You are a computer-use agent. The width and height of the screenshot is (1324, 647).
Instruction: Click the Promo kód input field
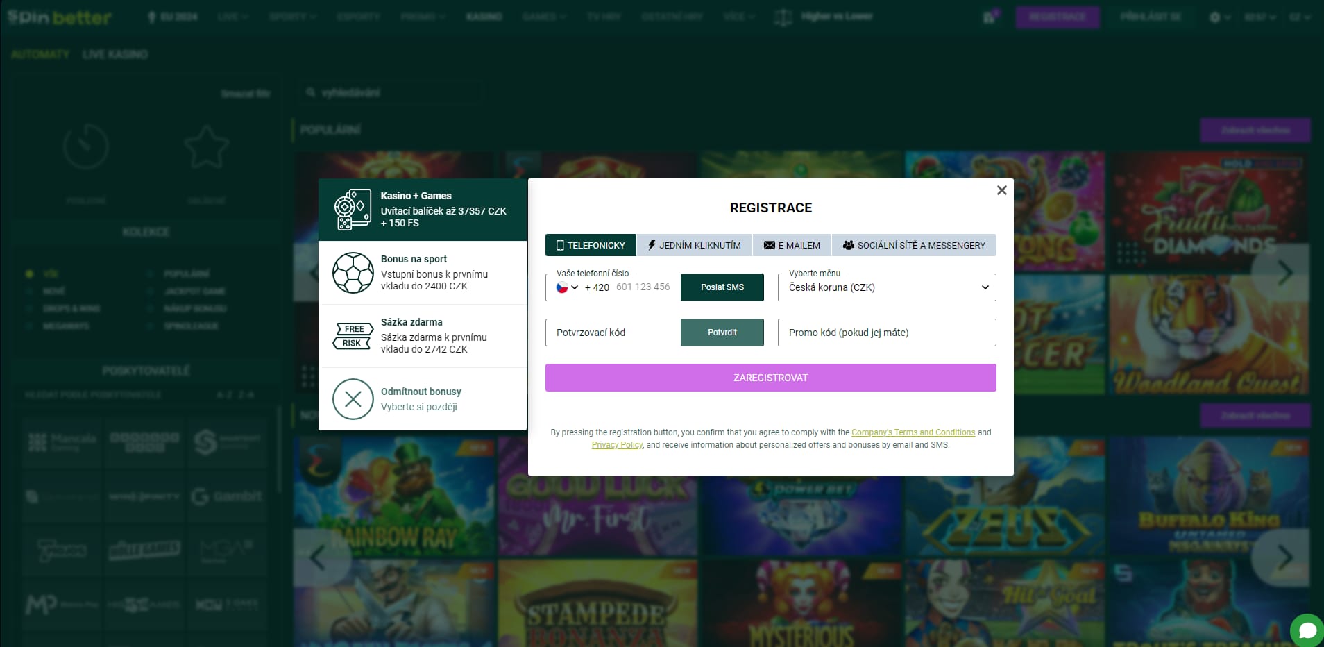(887, 333)
